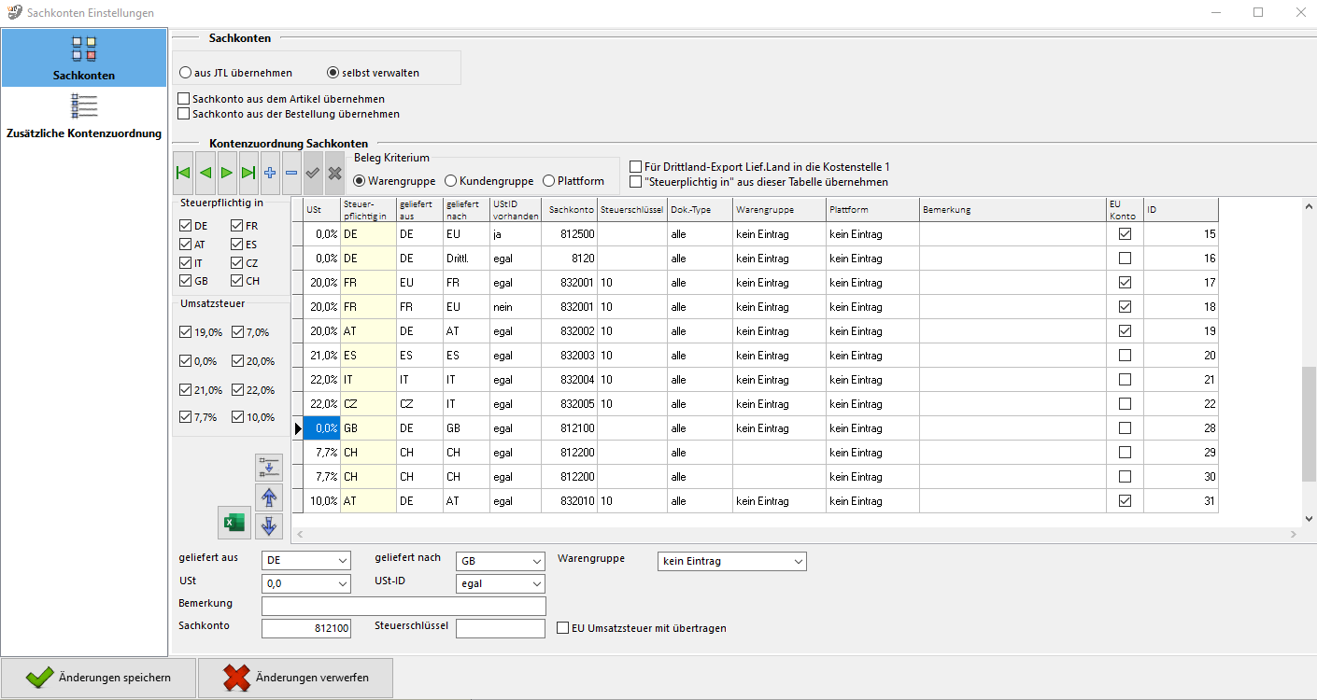
Task: Move row down with blue arrow
Action: pyautogui.click(x=269, y=526)
